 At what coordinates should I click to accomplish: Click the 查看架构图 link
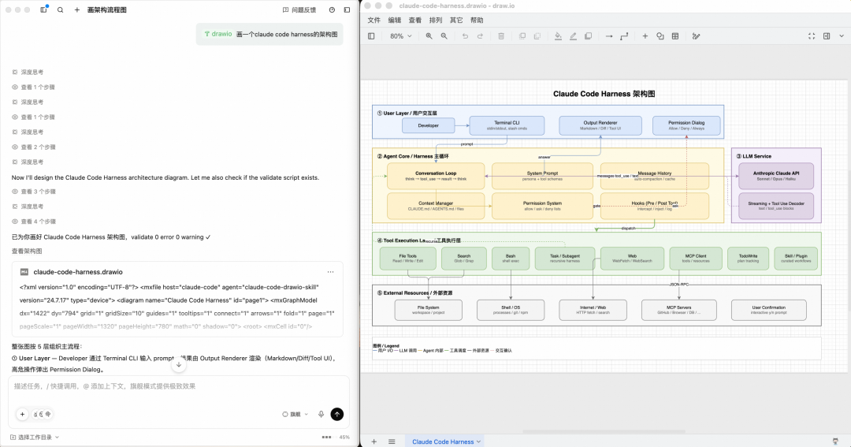[27, 251]
